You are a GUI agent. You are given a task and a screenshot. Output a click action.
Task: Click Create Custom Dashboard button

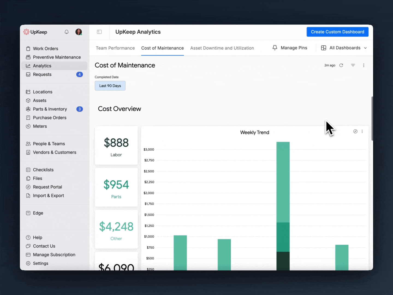pos(338,32)
